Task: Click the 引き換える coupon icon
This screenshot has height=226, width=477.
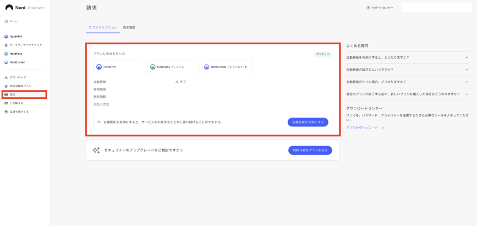Action: [6, 103]
